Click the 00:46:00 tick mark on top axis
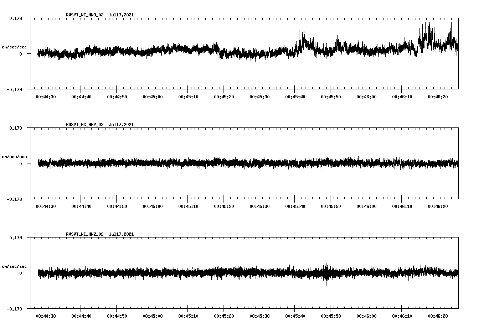This screenshot has height=329, width=484. coord(367,90)
